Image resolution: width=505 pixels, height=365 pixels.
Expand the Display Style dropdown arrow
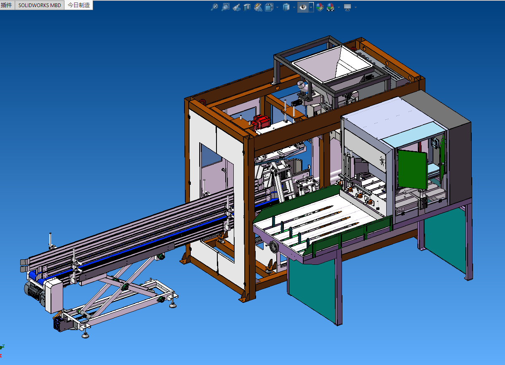(294, 7)
